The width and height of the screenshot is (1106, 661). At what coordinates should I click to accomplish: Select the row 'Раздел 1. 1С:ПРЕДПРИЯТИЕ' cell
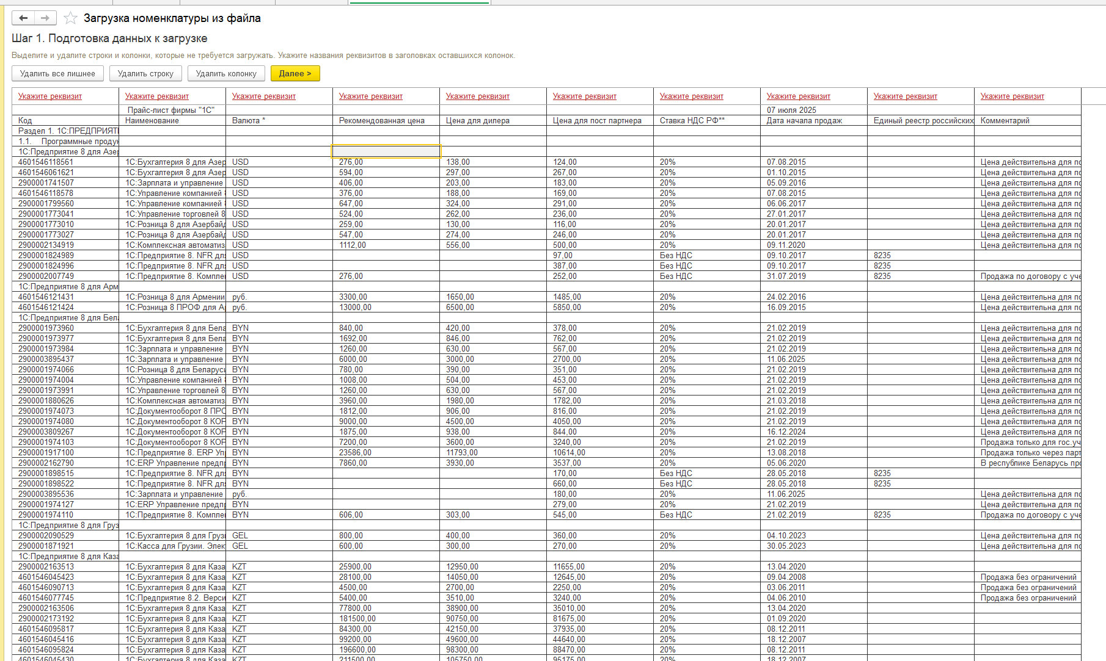pos(66,131)
